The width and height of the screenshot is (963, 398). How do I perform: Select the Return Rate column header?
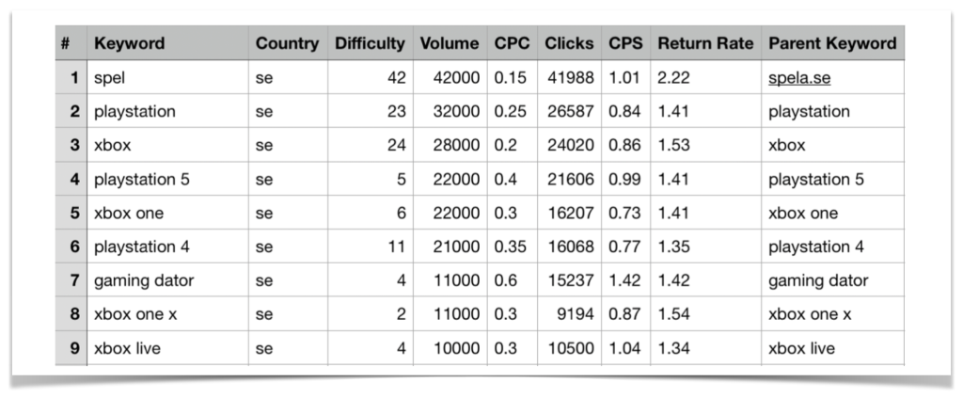coord(705,43)
